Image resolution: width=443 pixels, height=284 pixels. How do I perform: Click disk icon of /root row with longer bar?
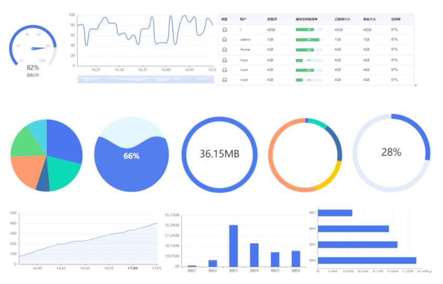click(225, 70)
